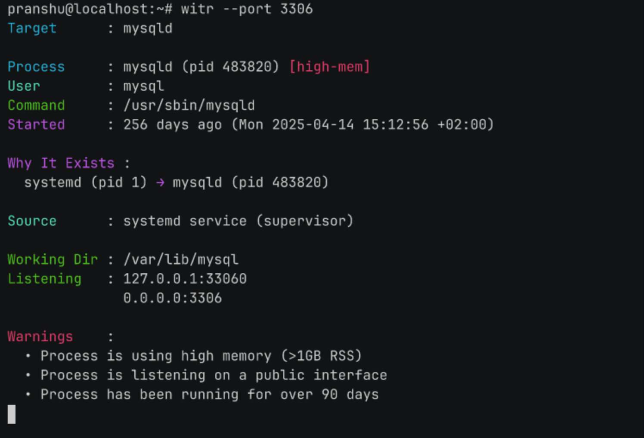Click the Started label
The image size is (644, 438).
pyautogui.click(x=36, y=125)
